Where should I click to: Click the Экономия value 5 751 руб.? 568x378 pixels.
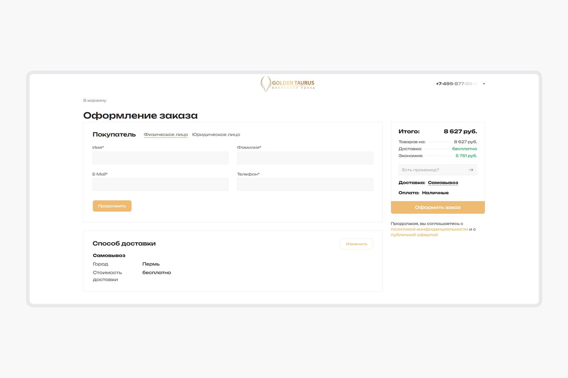click(x=466, y=156)
